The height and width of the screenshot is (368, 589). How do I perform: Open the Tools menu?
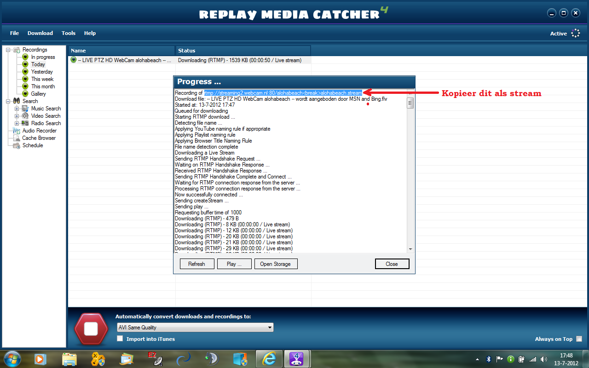coord(69,33)
